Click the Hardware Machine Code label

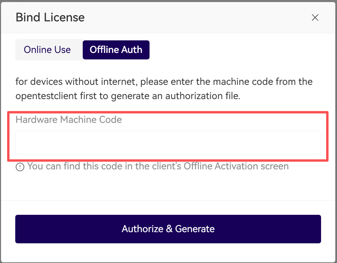coord(68,119)
